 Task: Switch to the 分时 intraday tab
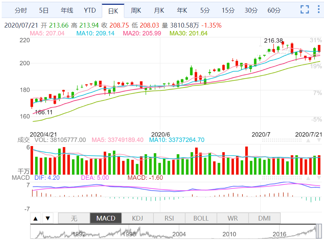coord(21,10)
